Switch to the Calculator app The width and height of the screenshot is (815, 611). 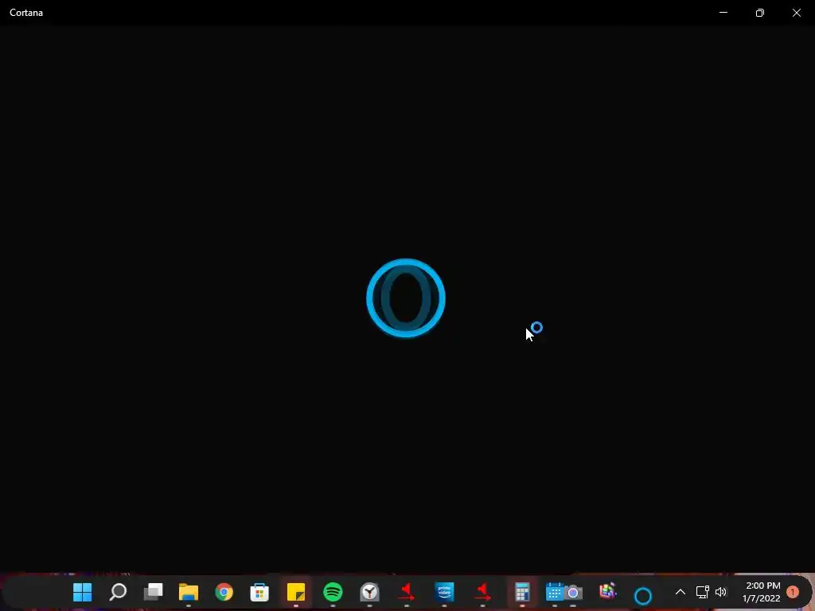(522, 592)
